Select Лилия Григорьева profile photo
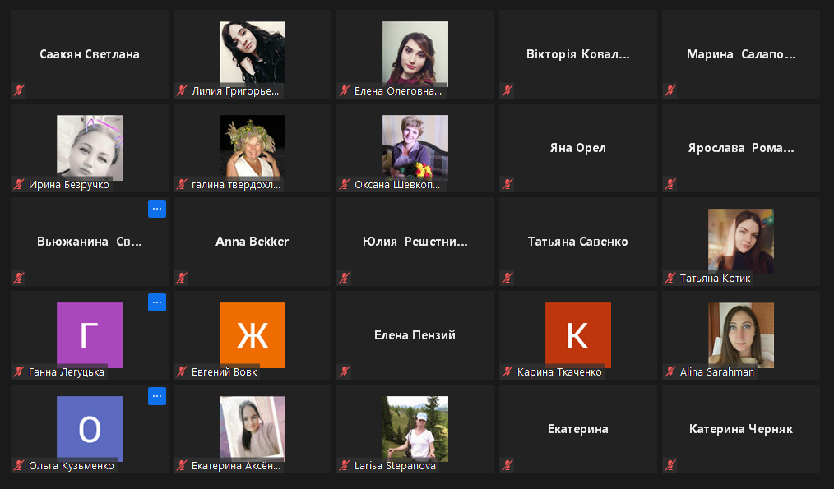This screenshot has width=834, height=489. click(x=253, y=53)
